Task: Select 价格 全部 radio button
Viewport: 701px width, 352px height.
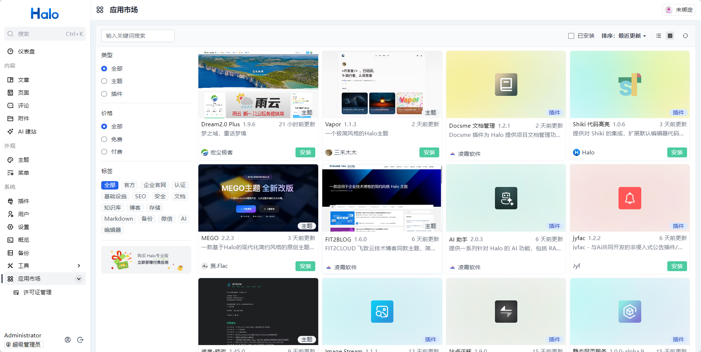Action: pos(104,126)
